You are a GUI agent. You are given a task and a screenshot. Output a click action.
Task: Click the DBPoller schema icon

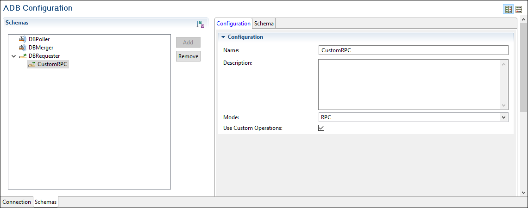click(23, 39)
